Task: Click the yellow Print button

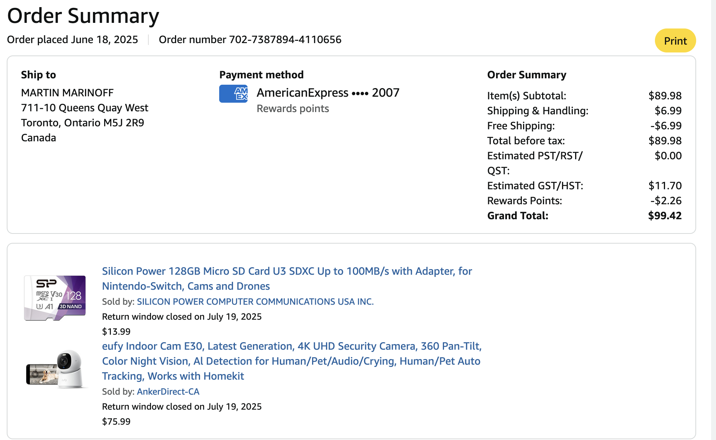Action: coord(675,41)
